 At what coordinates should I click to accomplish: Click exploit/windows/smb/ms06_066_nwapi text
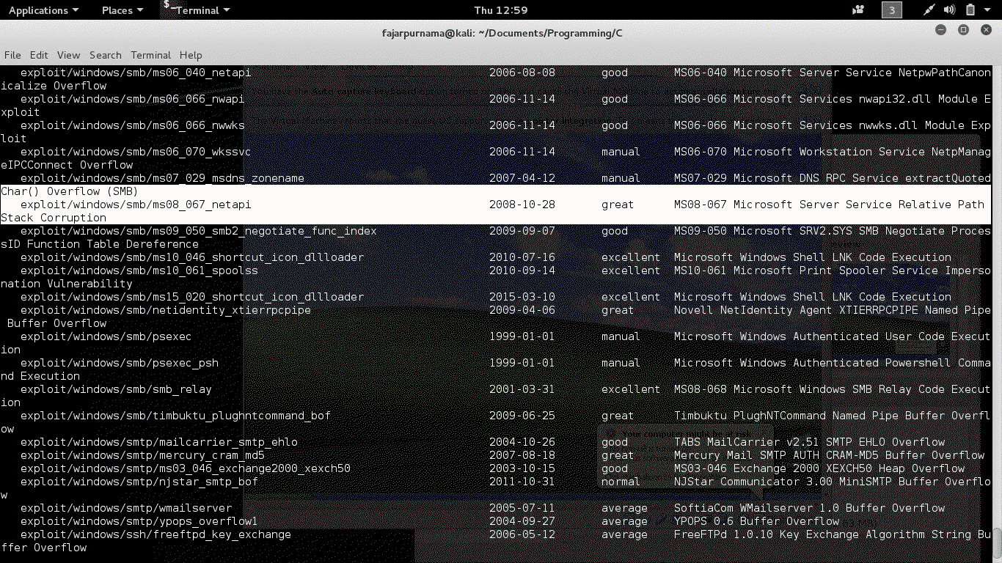click(x=132, y=99)
